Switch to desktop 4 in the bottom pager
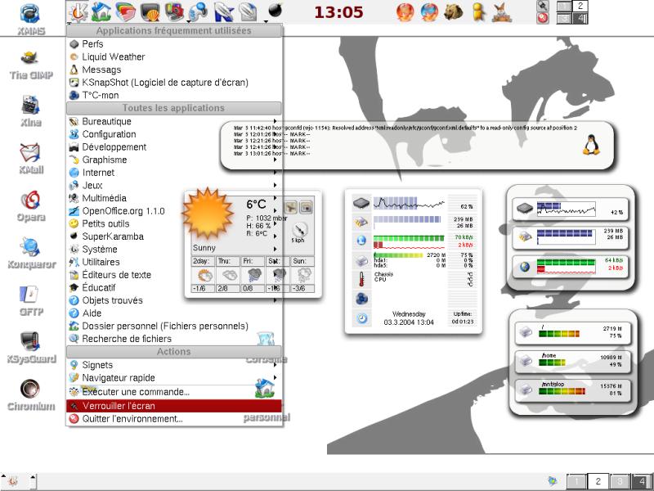 point(641,481)
